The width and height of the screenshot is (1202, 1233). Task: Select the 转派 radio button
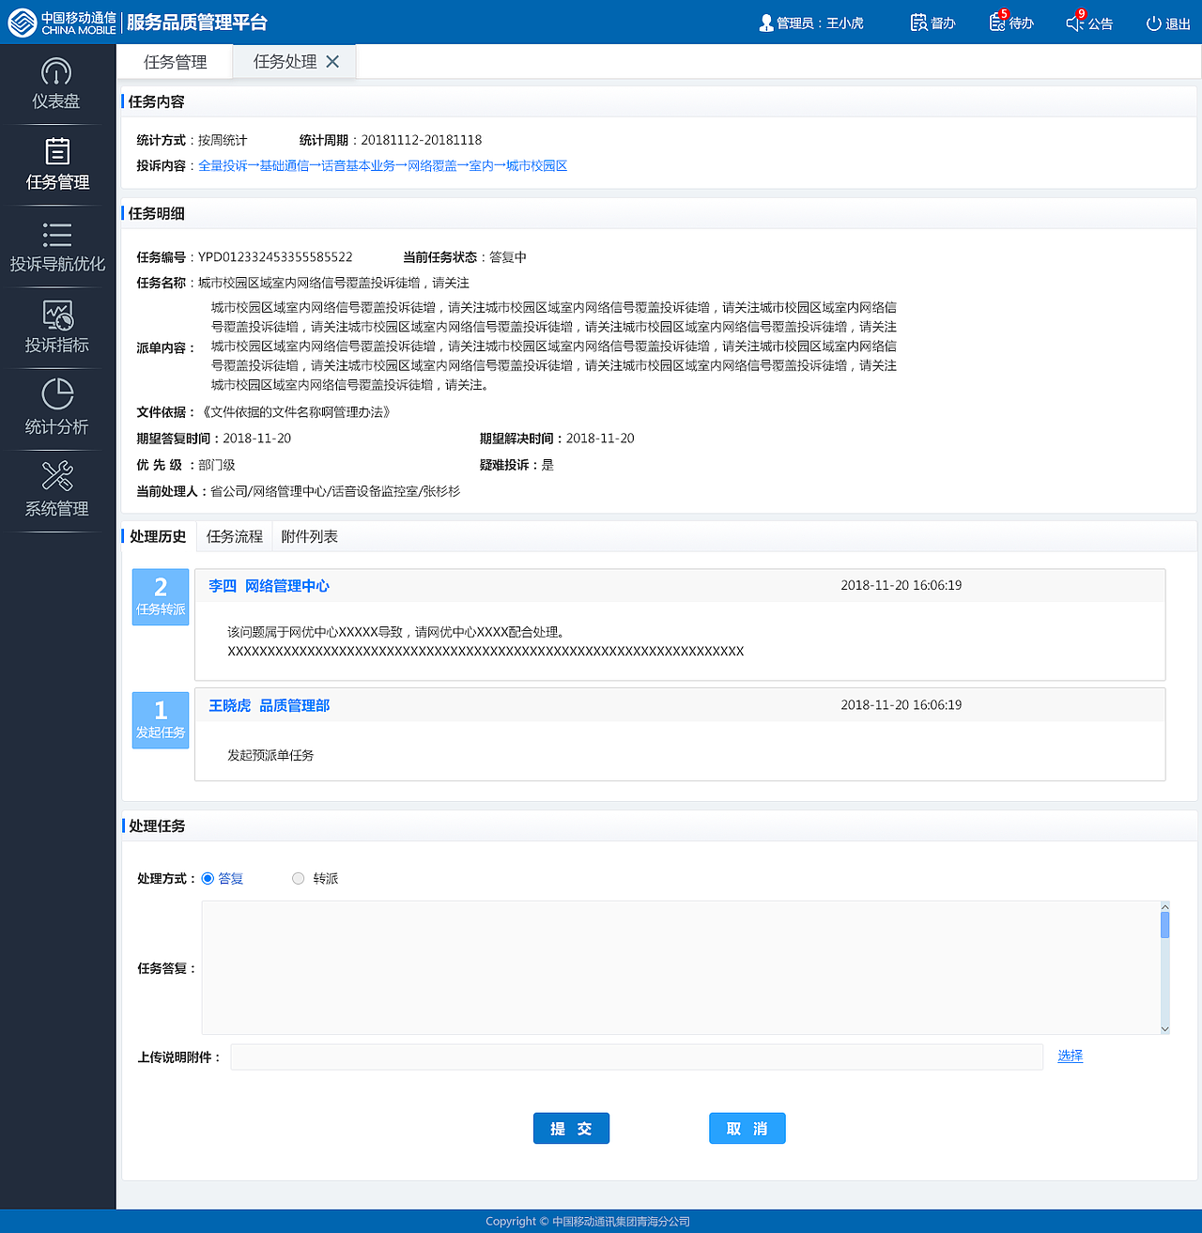[299, 878]
